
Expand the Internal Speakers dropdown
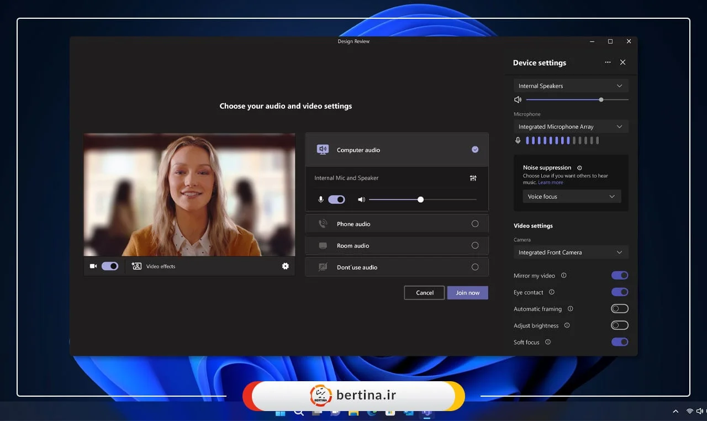[571, 86]
